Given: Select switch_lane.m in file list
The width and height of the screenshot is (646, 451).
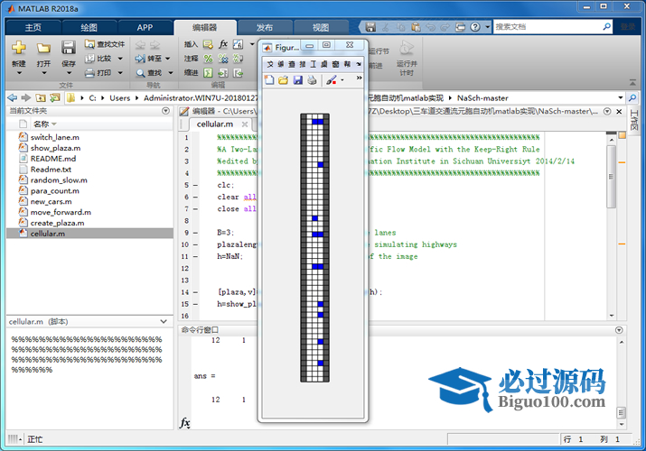Looking at the screenshot, I should [x=55, y=137].
